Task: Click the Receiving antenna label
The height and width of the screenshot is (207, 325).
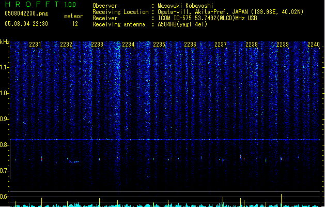Action: point(119,24)
